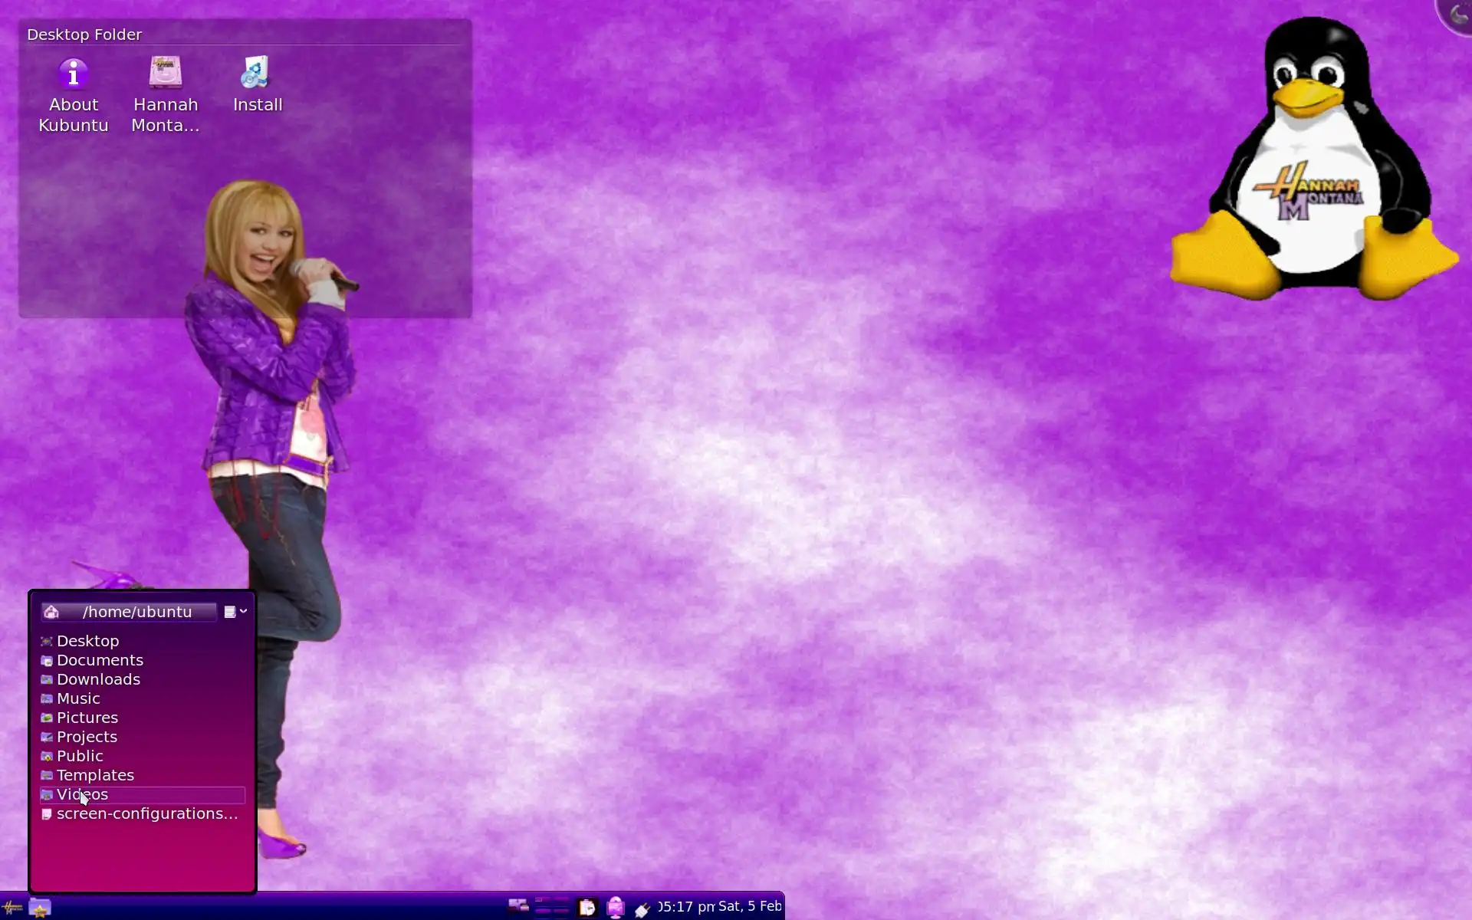Viewport: 1472px width, 920px height.
Task: Click the device notifier tray icon
Action: point(616,908)
